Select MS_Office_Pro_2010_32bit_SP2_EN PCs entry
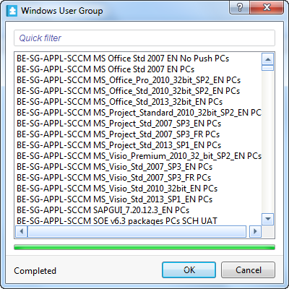289x289 pixels. click(x=138, y=80)
